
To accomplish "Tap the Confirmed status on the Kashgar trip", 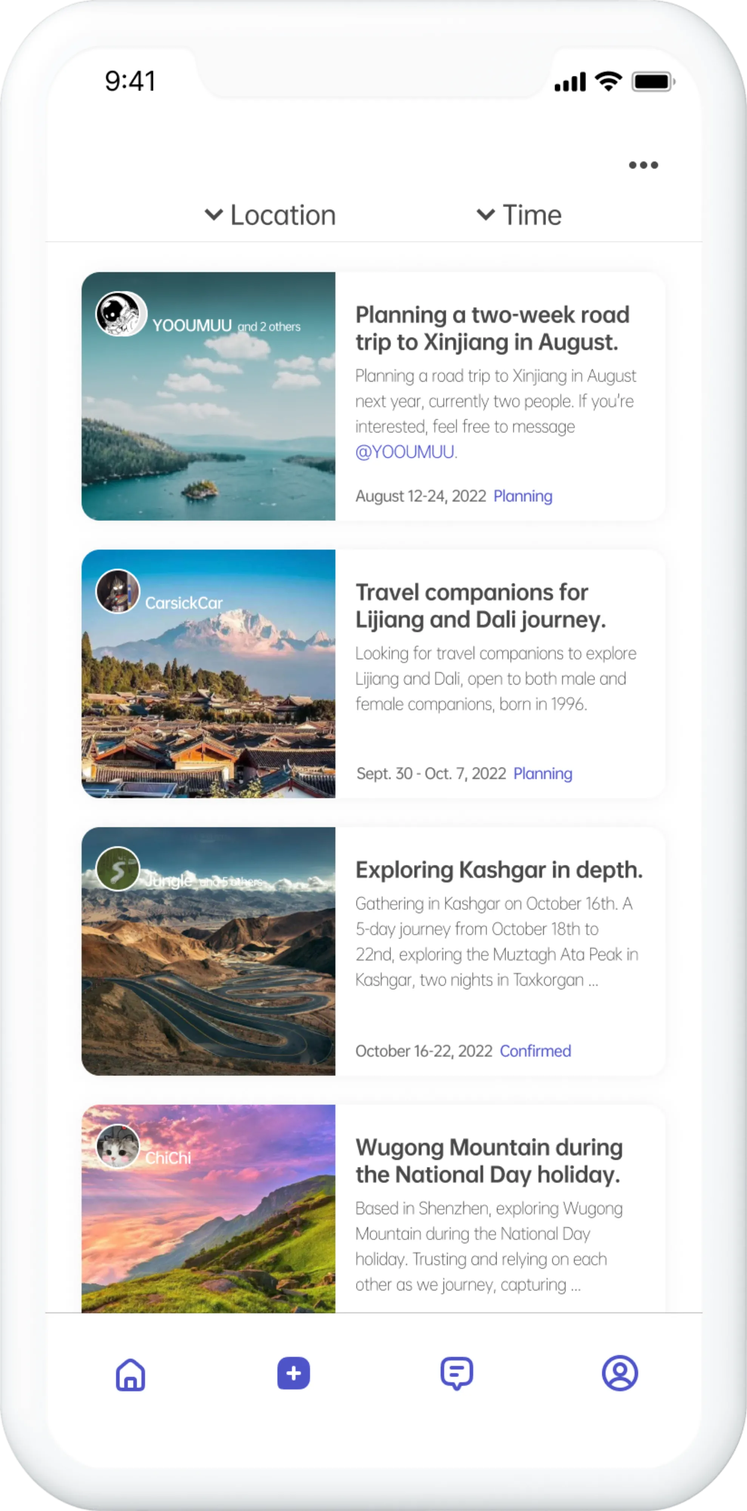I will coord(536,1050).
